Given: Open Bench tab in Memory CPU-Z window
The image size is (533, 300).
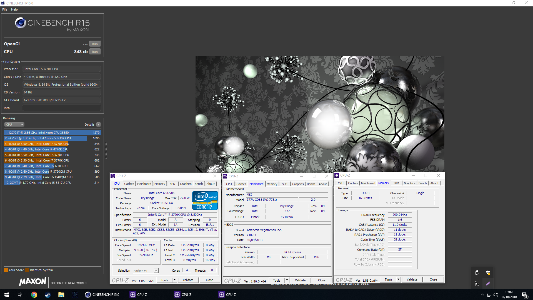Looking at the screenshot, I should point(423,183).
